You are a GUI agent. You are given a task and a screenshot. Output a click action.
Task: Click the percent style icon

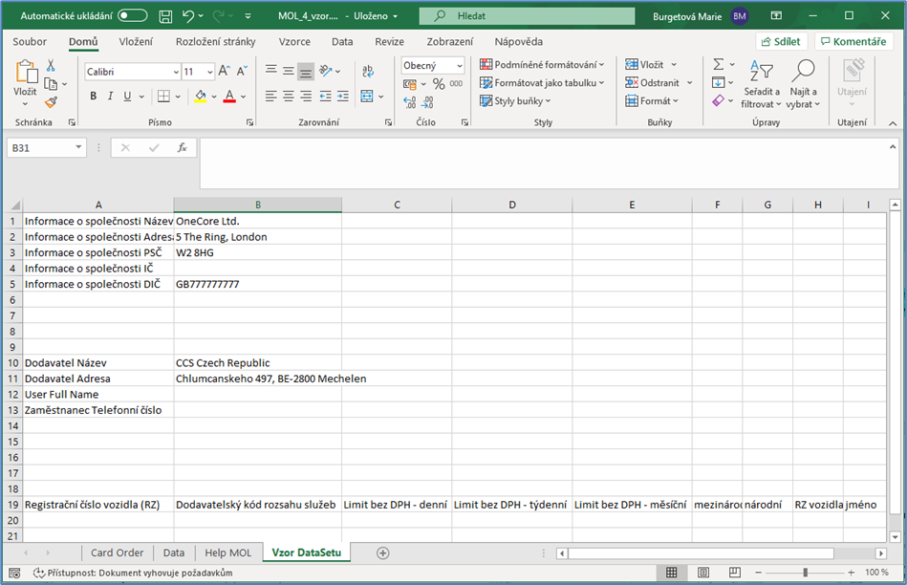(439, 84)
